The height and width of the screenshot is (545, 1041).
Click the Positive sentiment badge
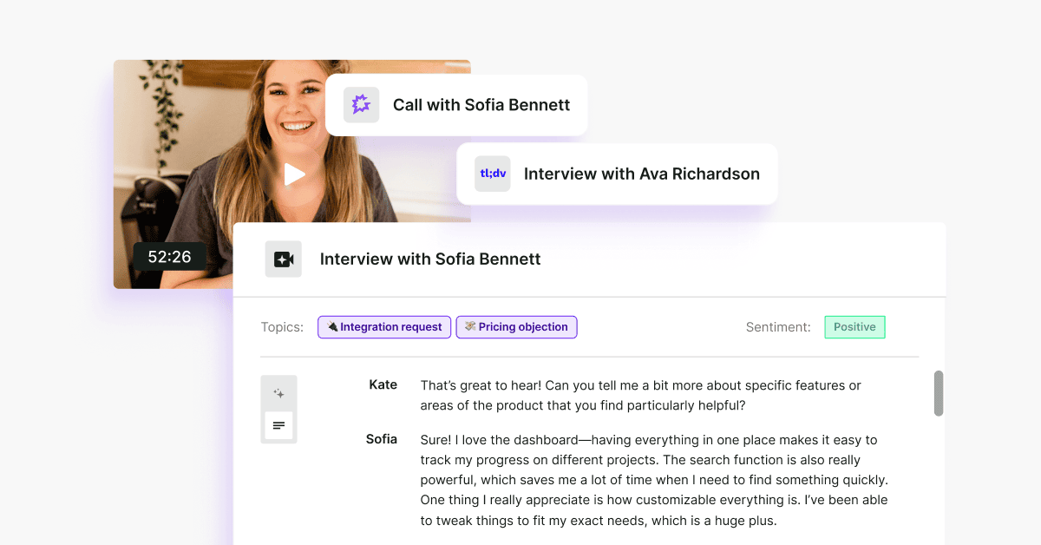click(x=854, y=327)
